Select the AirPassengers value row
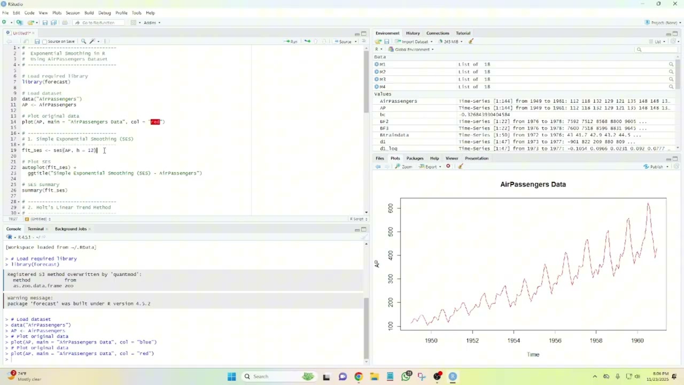Screen dimensions: 684x385 click(525, 101)
